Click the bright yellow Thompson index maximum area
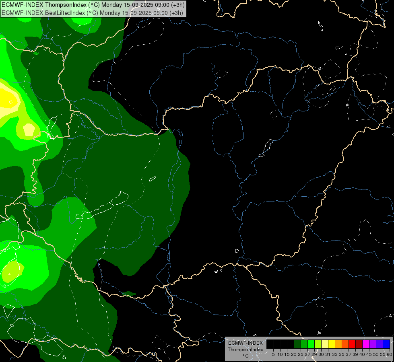This screenshot has height=362, width=394. tap(8, 99)
